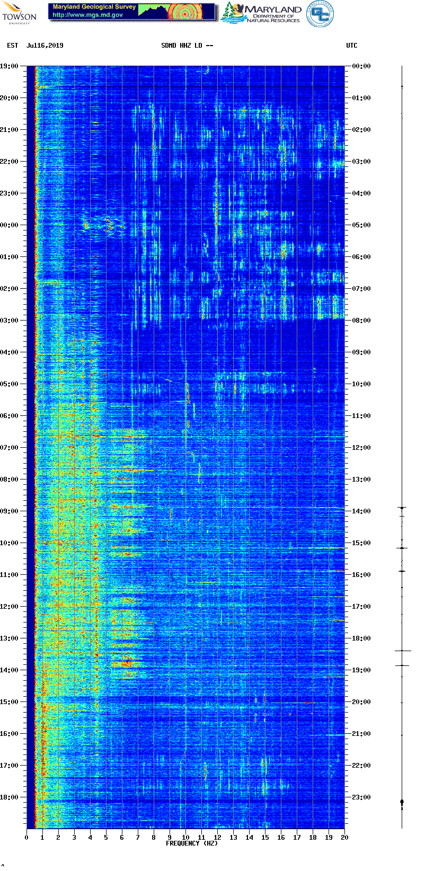Viewport: 425px width, 871px height.
Task: Open the http://www.mgs.md.gov link
Action: point(88,15)
